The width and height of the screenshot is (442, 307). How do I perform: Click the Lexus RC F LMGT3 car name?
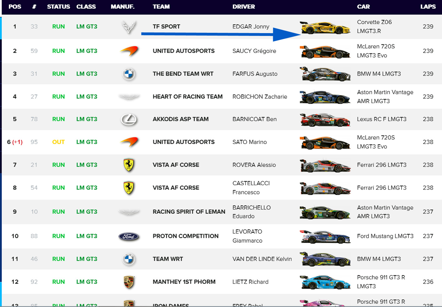(381, 119)
